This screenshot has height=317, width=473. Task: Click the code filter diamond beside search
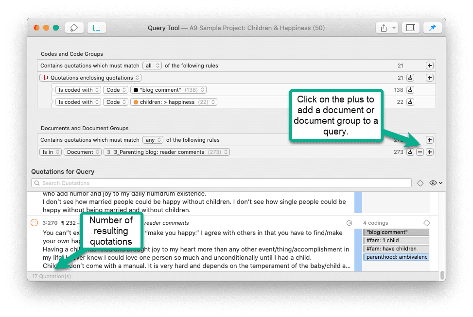coord(420,183)
